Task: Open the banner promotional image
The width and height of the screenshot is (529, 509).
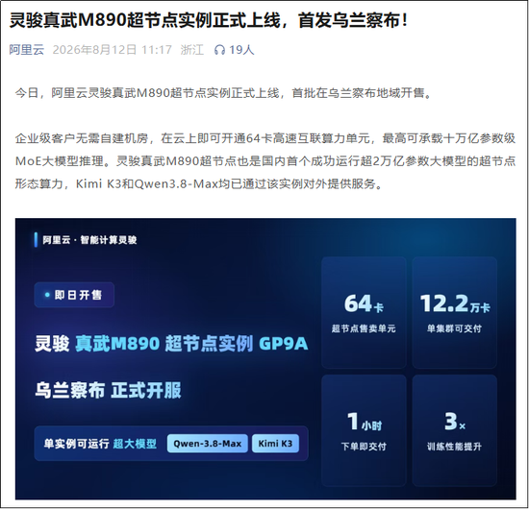Action: 265,358
